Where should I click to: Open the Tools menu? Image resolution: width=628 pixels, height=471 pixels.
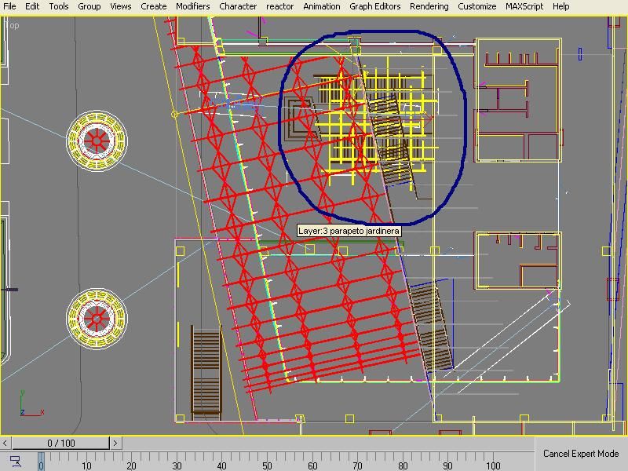click(58, 6)
